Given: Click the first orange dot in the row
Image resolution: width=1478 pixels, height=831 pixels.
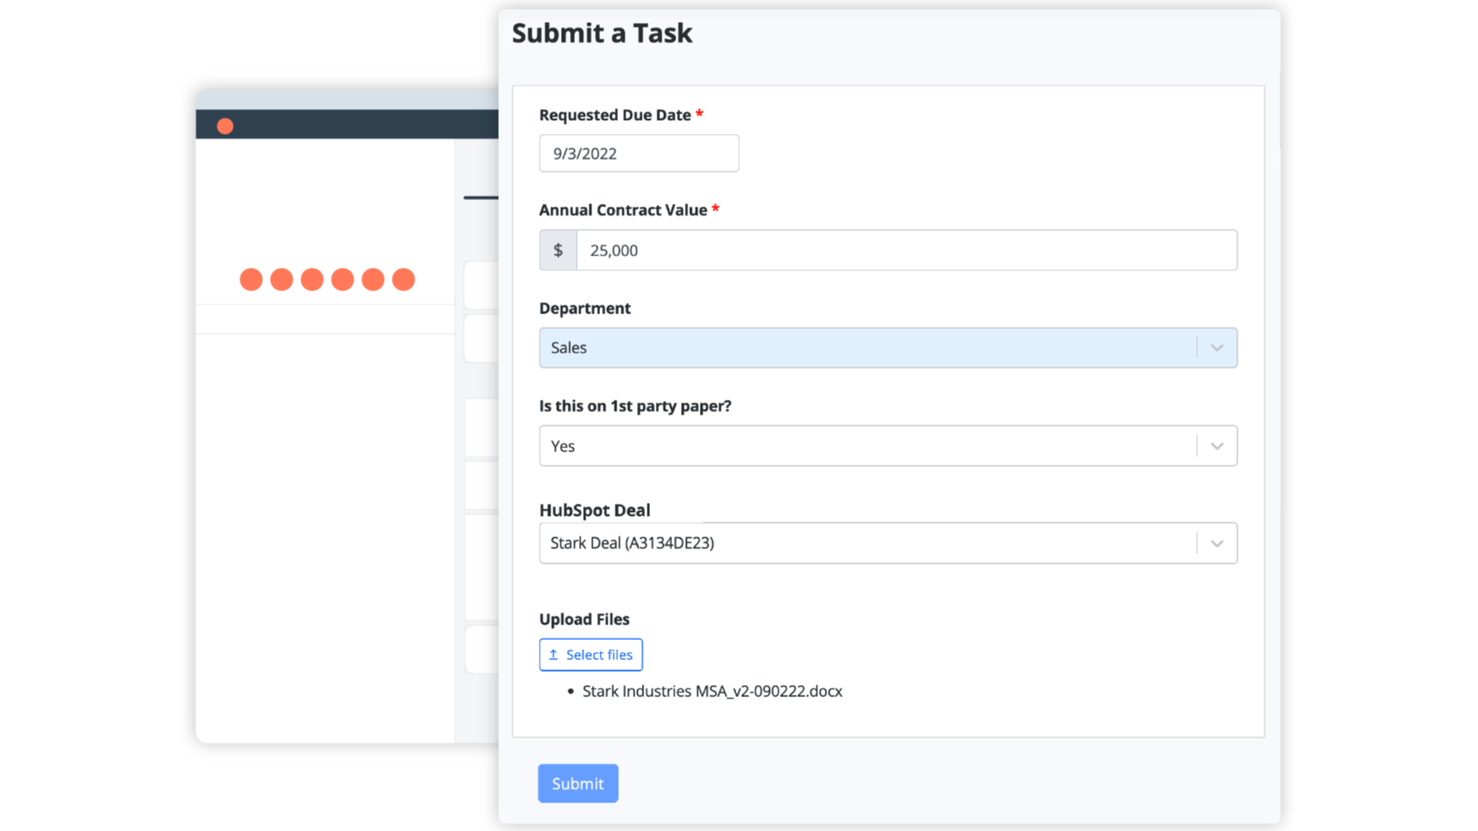Looking at the screenshot, I should pos(252,280).
